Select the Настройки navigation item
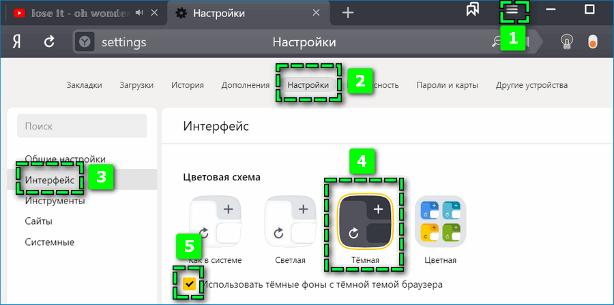 [x=308, y=85]
